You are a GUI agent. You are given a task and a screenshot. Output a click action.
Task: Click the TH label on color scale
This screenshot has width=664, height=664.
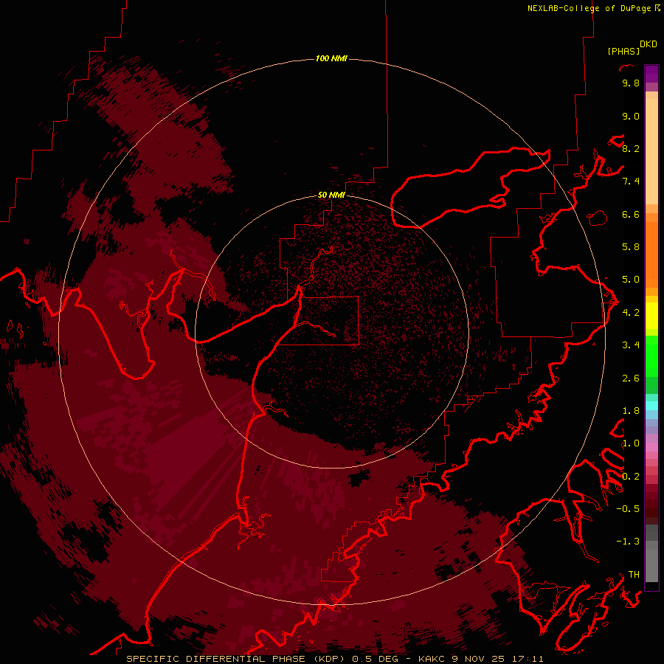point(634,575)
